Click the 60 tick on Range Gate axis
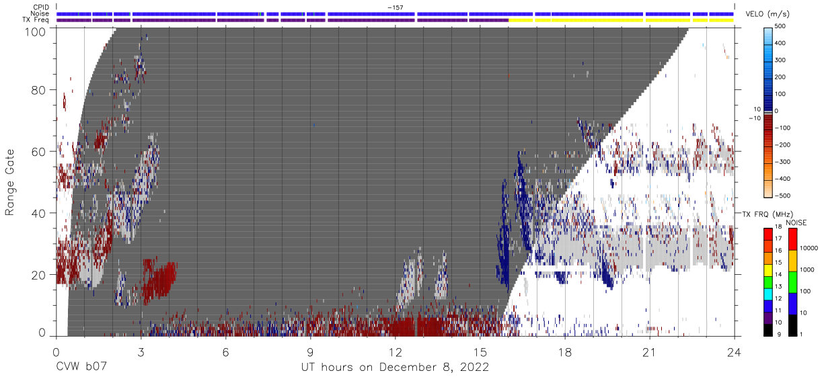Image resolution: width=826 pixels, height=381 pixels. coord(39,152)
